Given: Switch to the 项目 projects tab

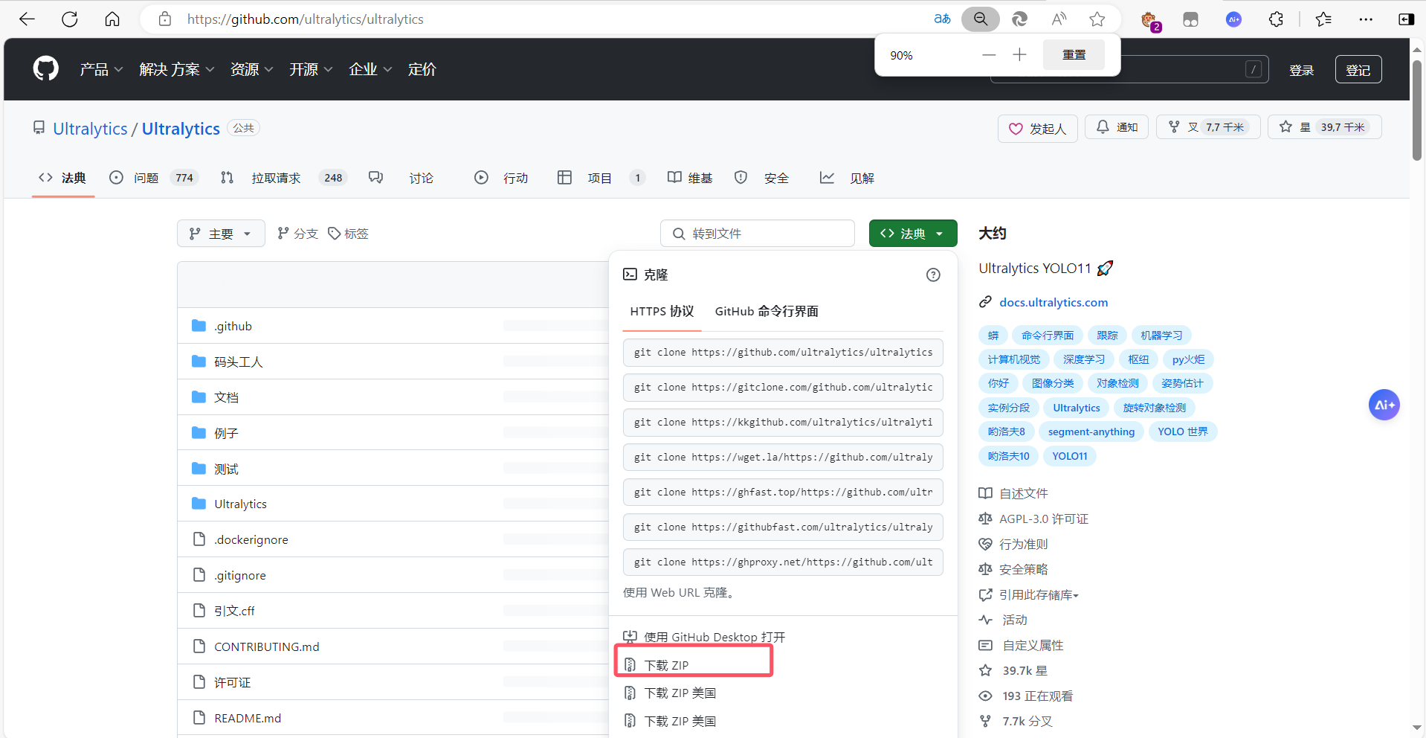Looking at the screenshot, I should click(x=601, y=178).
